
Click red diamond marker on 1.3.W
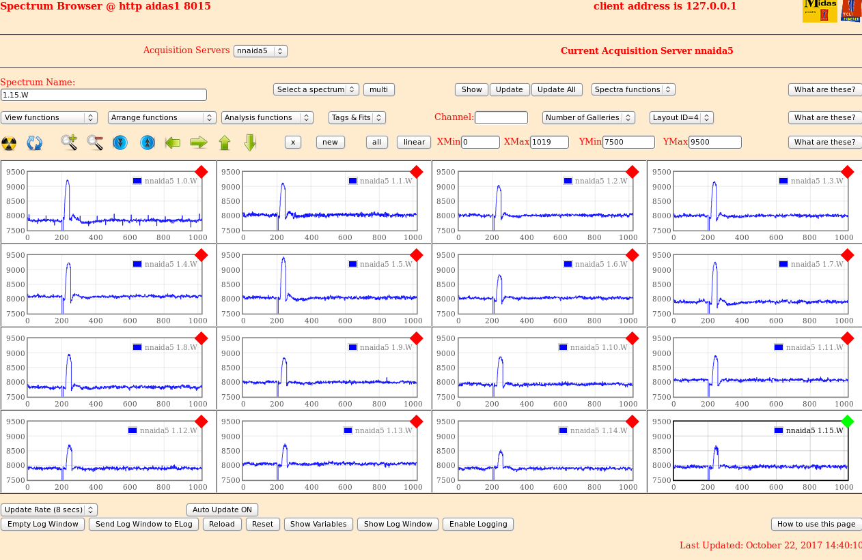click(848, 172)
